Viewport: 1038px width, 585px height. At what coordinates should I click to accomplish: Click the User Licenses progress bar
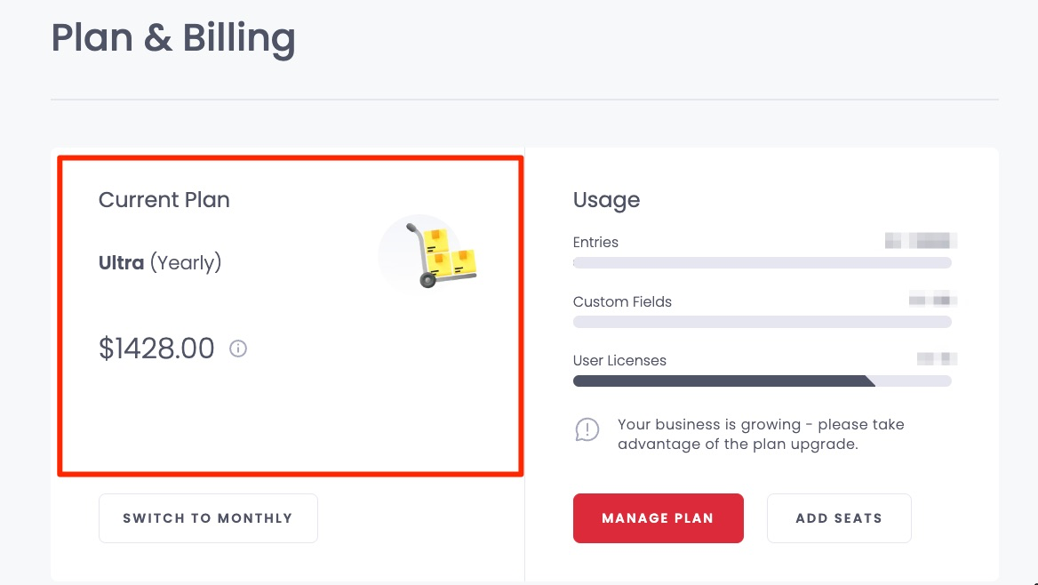[762, 381]
